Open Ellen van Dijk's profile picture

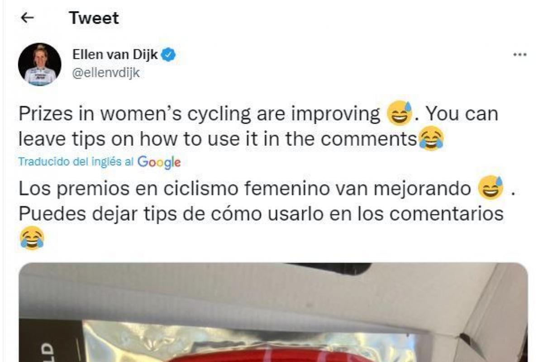tap(39, 65)
